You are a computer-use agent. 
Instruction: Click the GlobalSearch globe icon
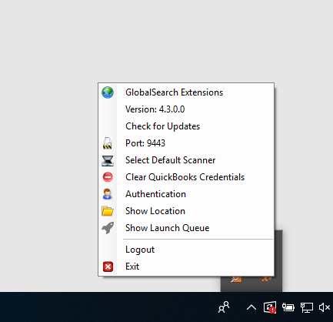(108, 92)
